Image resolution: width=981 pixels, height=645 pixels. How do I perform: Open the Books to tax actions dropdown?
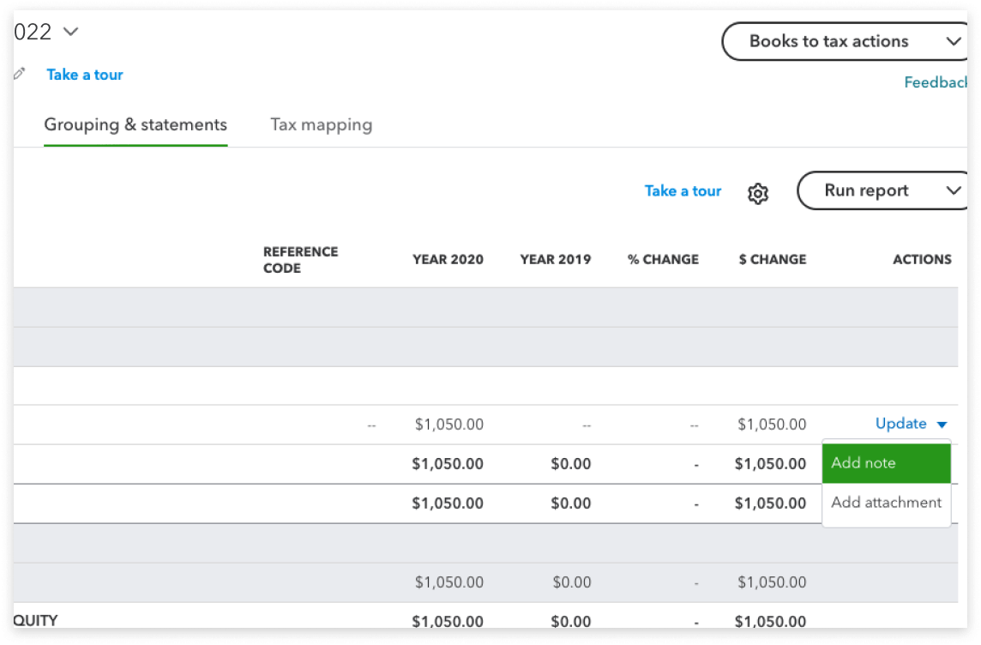click(x=828, y=41)
